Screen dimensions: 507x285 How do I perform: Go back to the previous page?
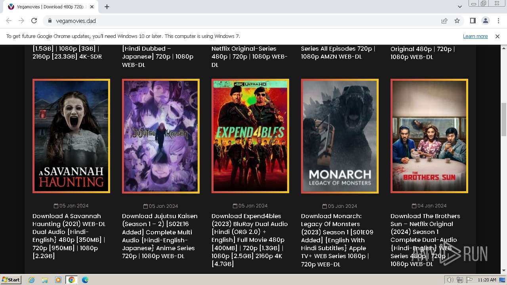9,21
